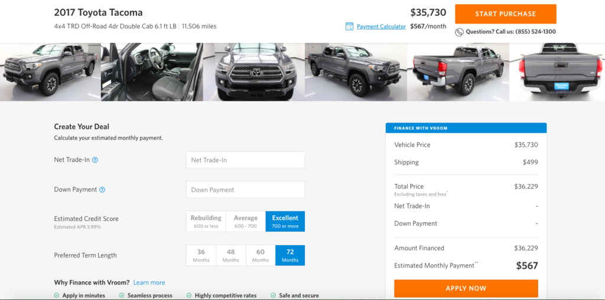This screenshot has width=605, height=300.
Task: View the front grille Tacoma photo
Action: tap(254, 72)
